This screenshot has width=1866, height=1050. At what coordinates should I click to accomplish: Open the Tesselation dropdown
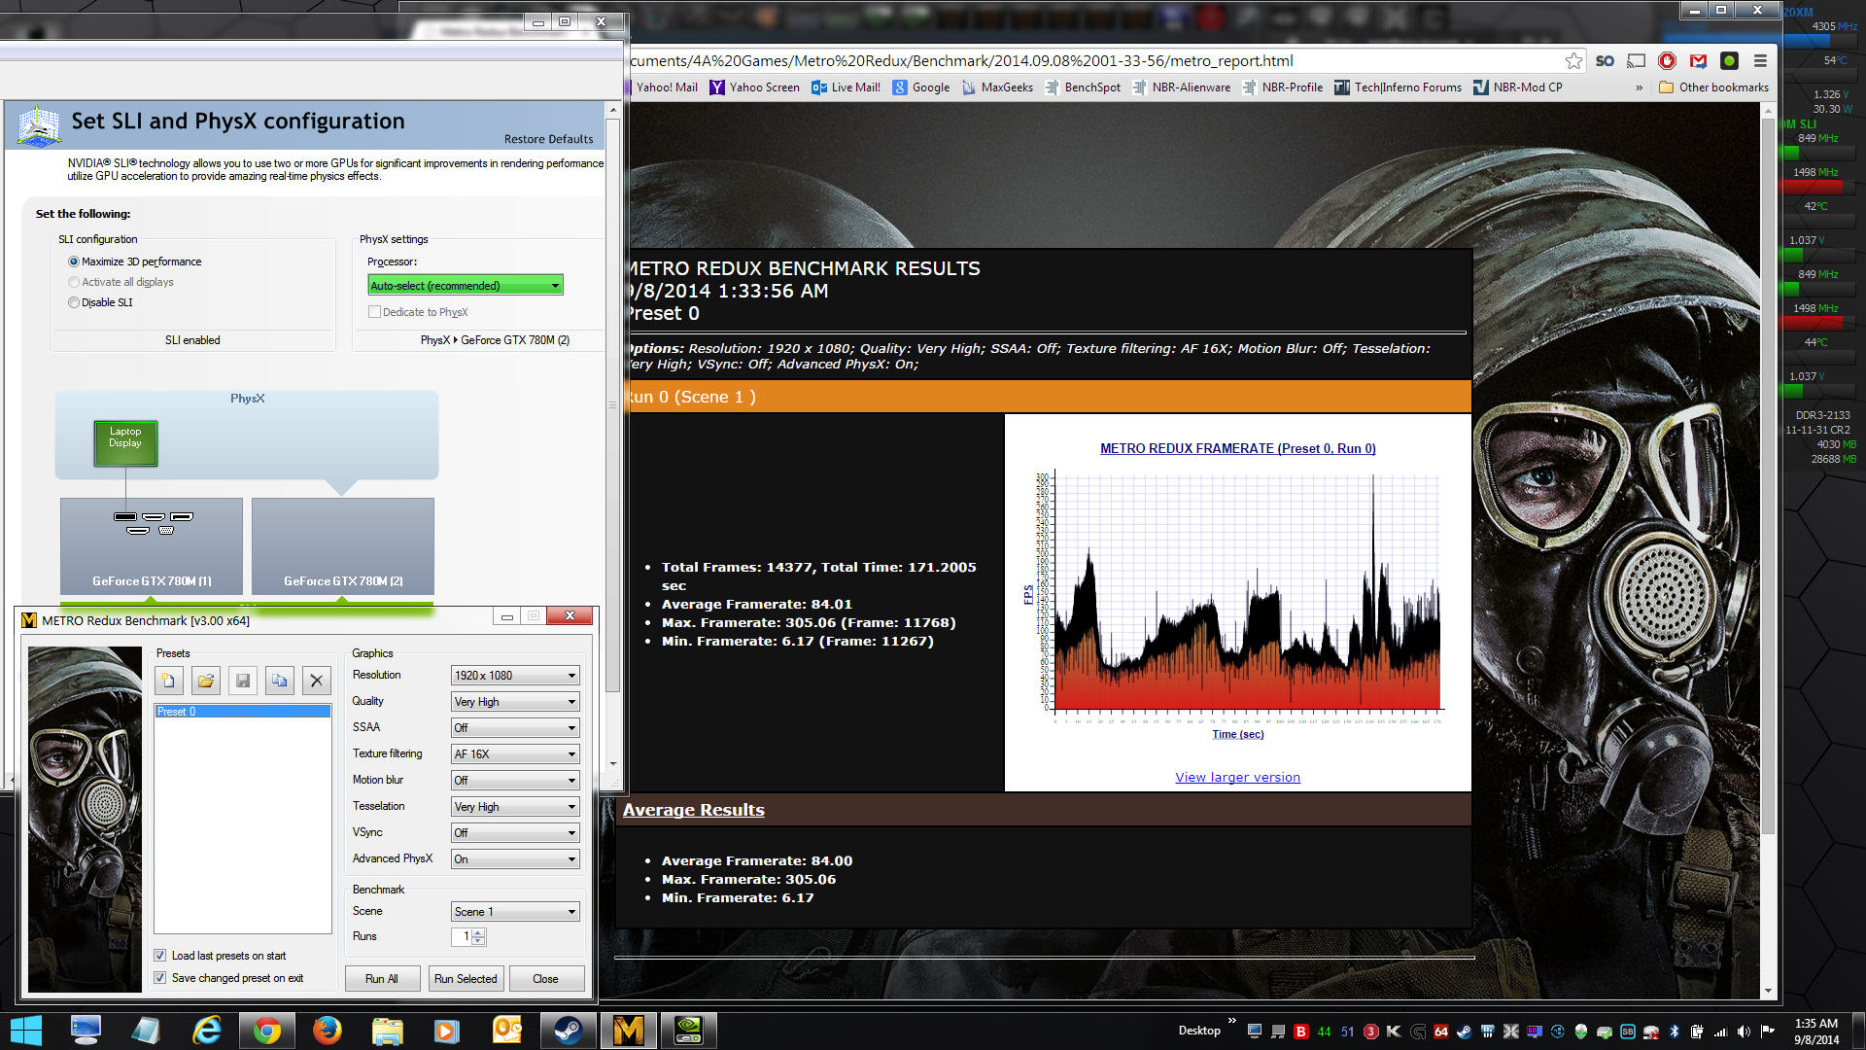click(x=515, y=807)
